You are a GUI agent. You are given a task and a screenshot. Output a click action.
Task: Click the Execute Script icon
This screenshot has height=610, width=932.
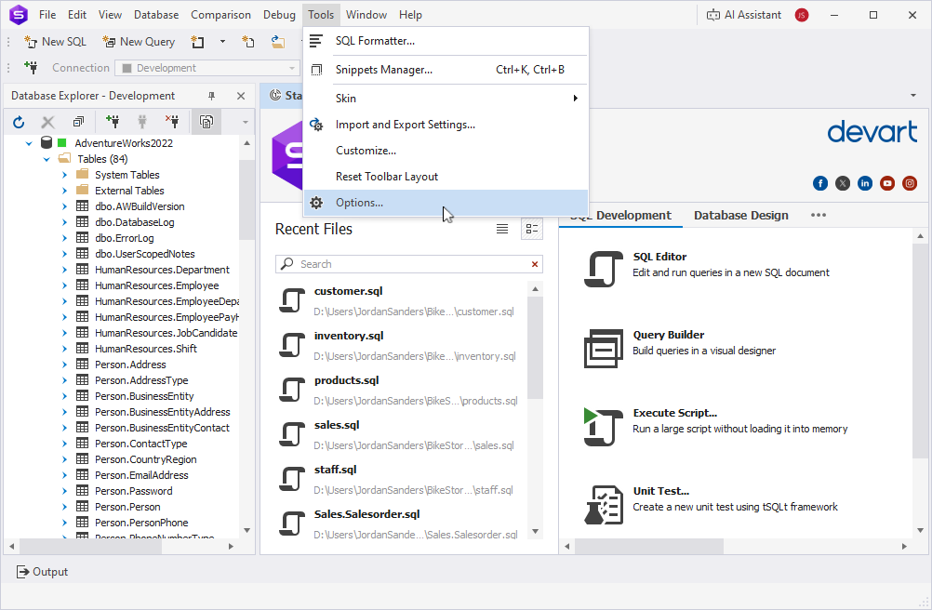tap(603, 425)
